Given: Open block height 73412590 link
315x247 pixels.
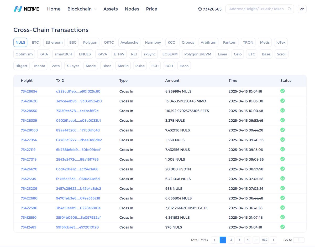Looking at the screenshot, I should click(29, 218).
